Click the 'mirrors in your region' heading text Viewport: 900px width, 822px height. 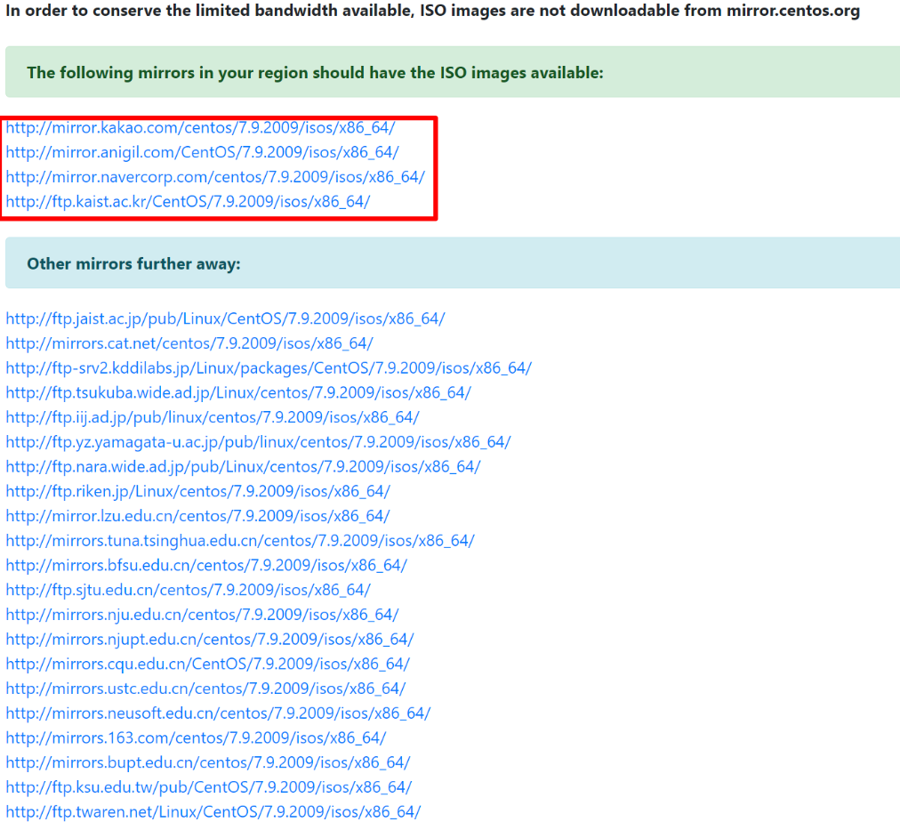coord(315,73)
